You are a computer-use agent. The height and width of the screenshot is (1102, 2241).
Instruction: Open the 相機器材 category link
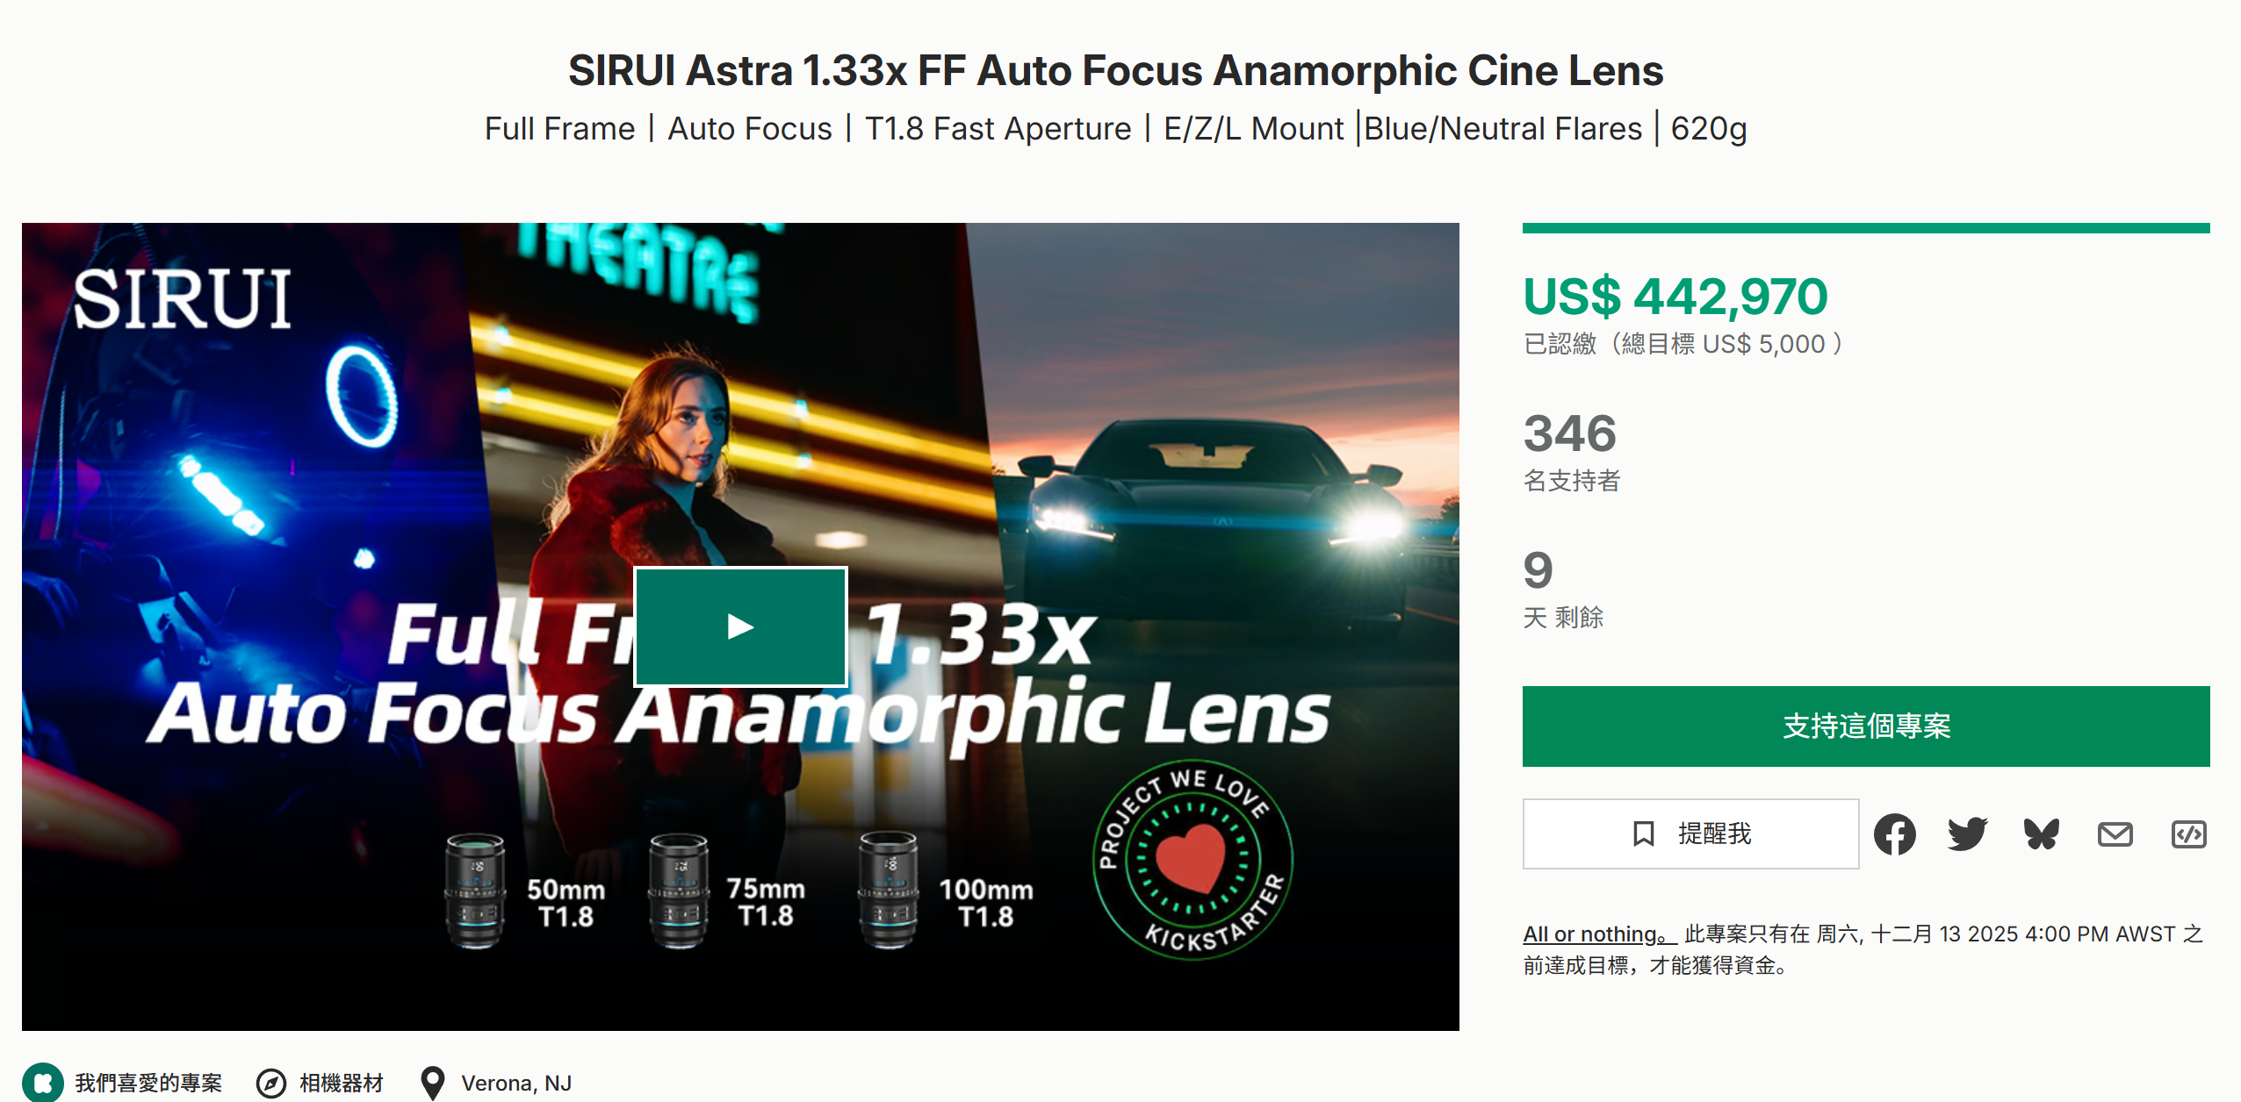pyautogui.click(x=342, y=1084)
